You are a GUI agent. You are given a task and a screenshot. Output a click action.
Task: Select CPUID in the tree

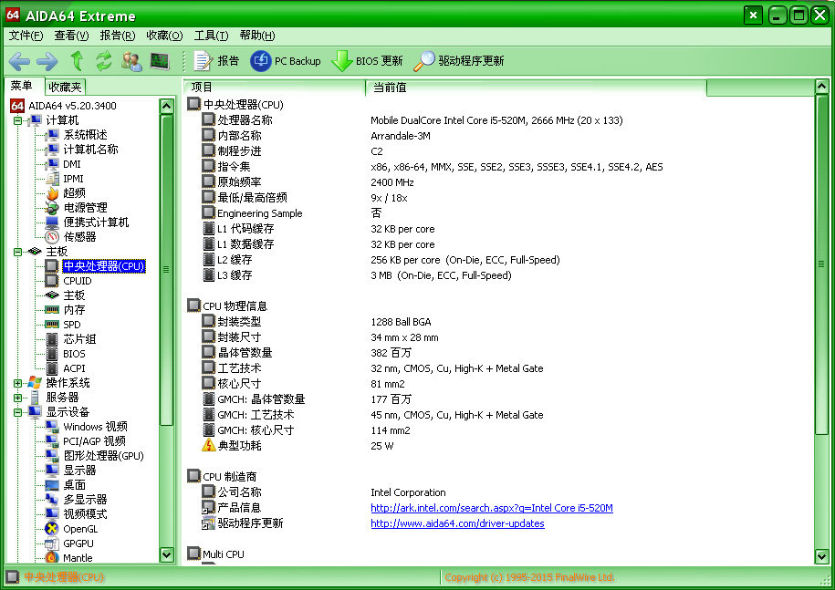point(68,281)
